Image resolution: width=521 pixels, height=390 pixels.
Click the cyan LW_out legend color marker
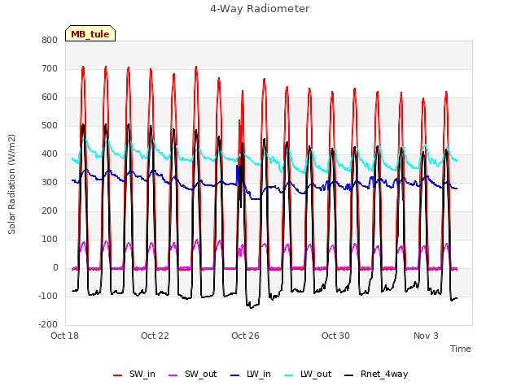coord(289,375)
